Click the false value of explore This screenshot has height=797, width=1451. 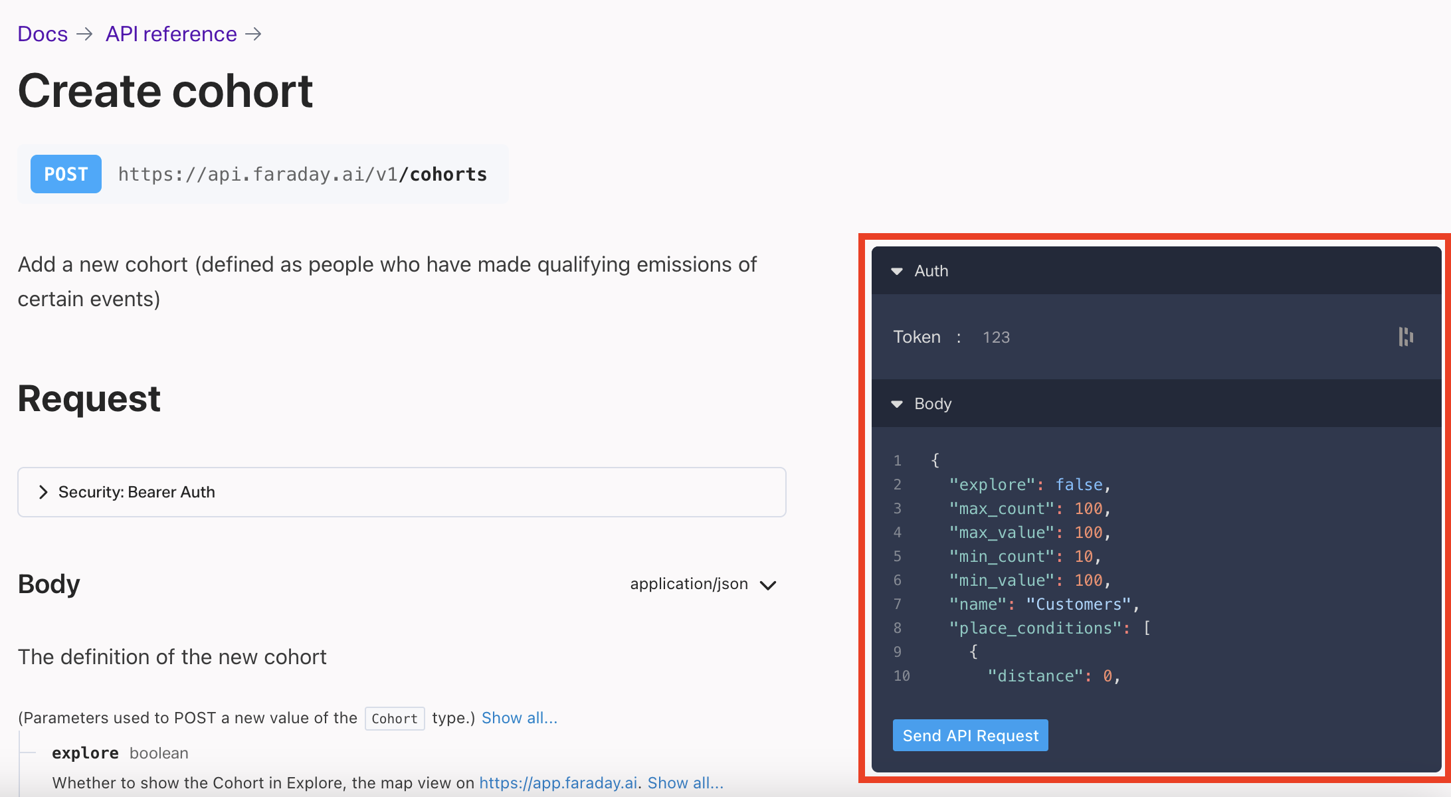[1079, 485]
